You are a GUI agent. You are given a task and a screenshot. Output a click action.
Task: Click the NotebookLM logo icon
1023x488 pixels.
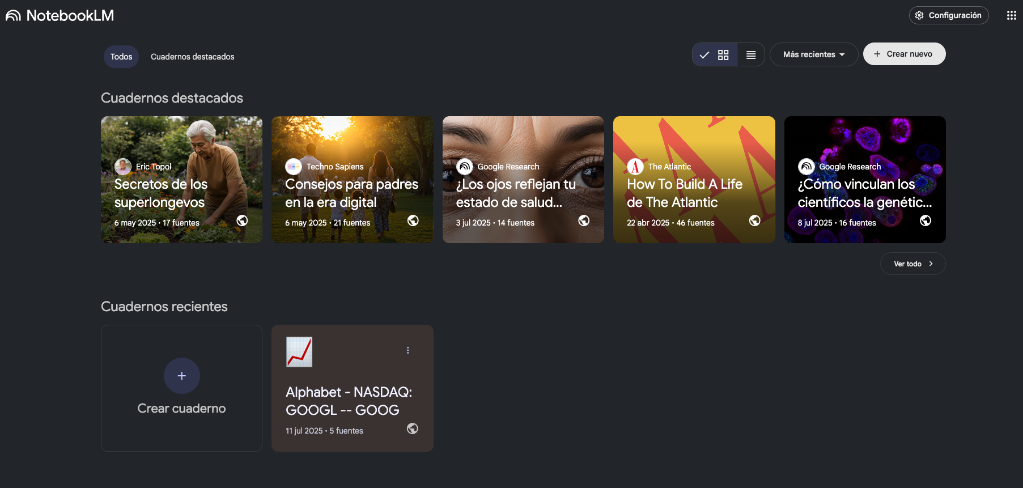(13, 16)
